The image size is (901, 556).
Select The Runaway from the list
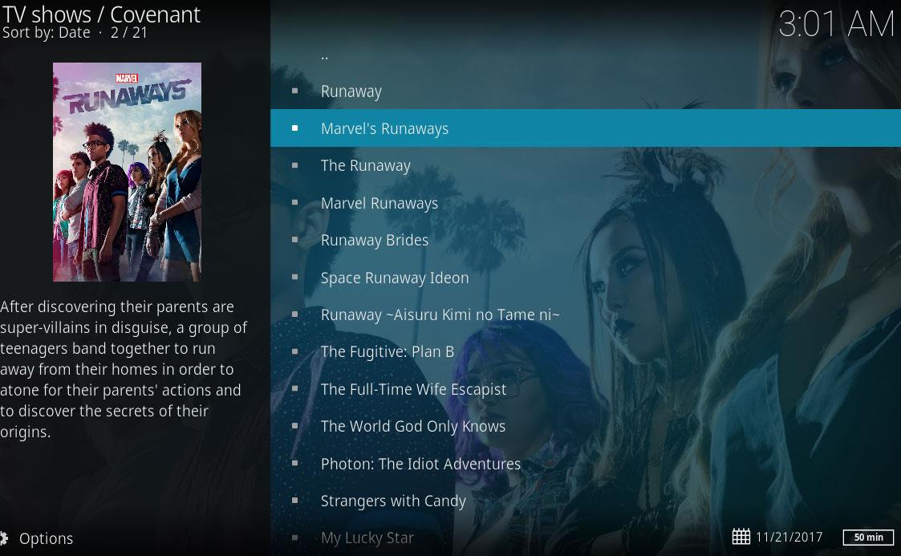366,165
